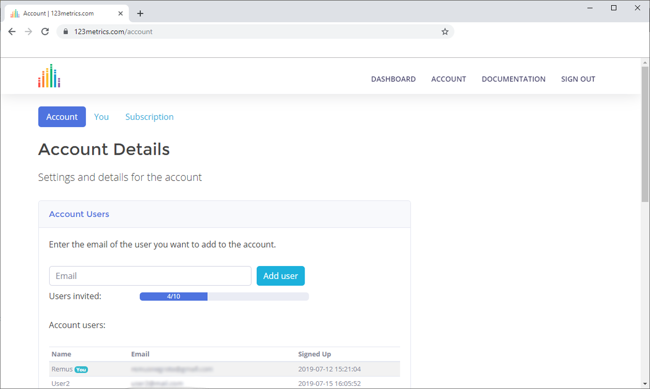Click the scrollbar down arrow
650x389 pixels.
point(645,383)
